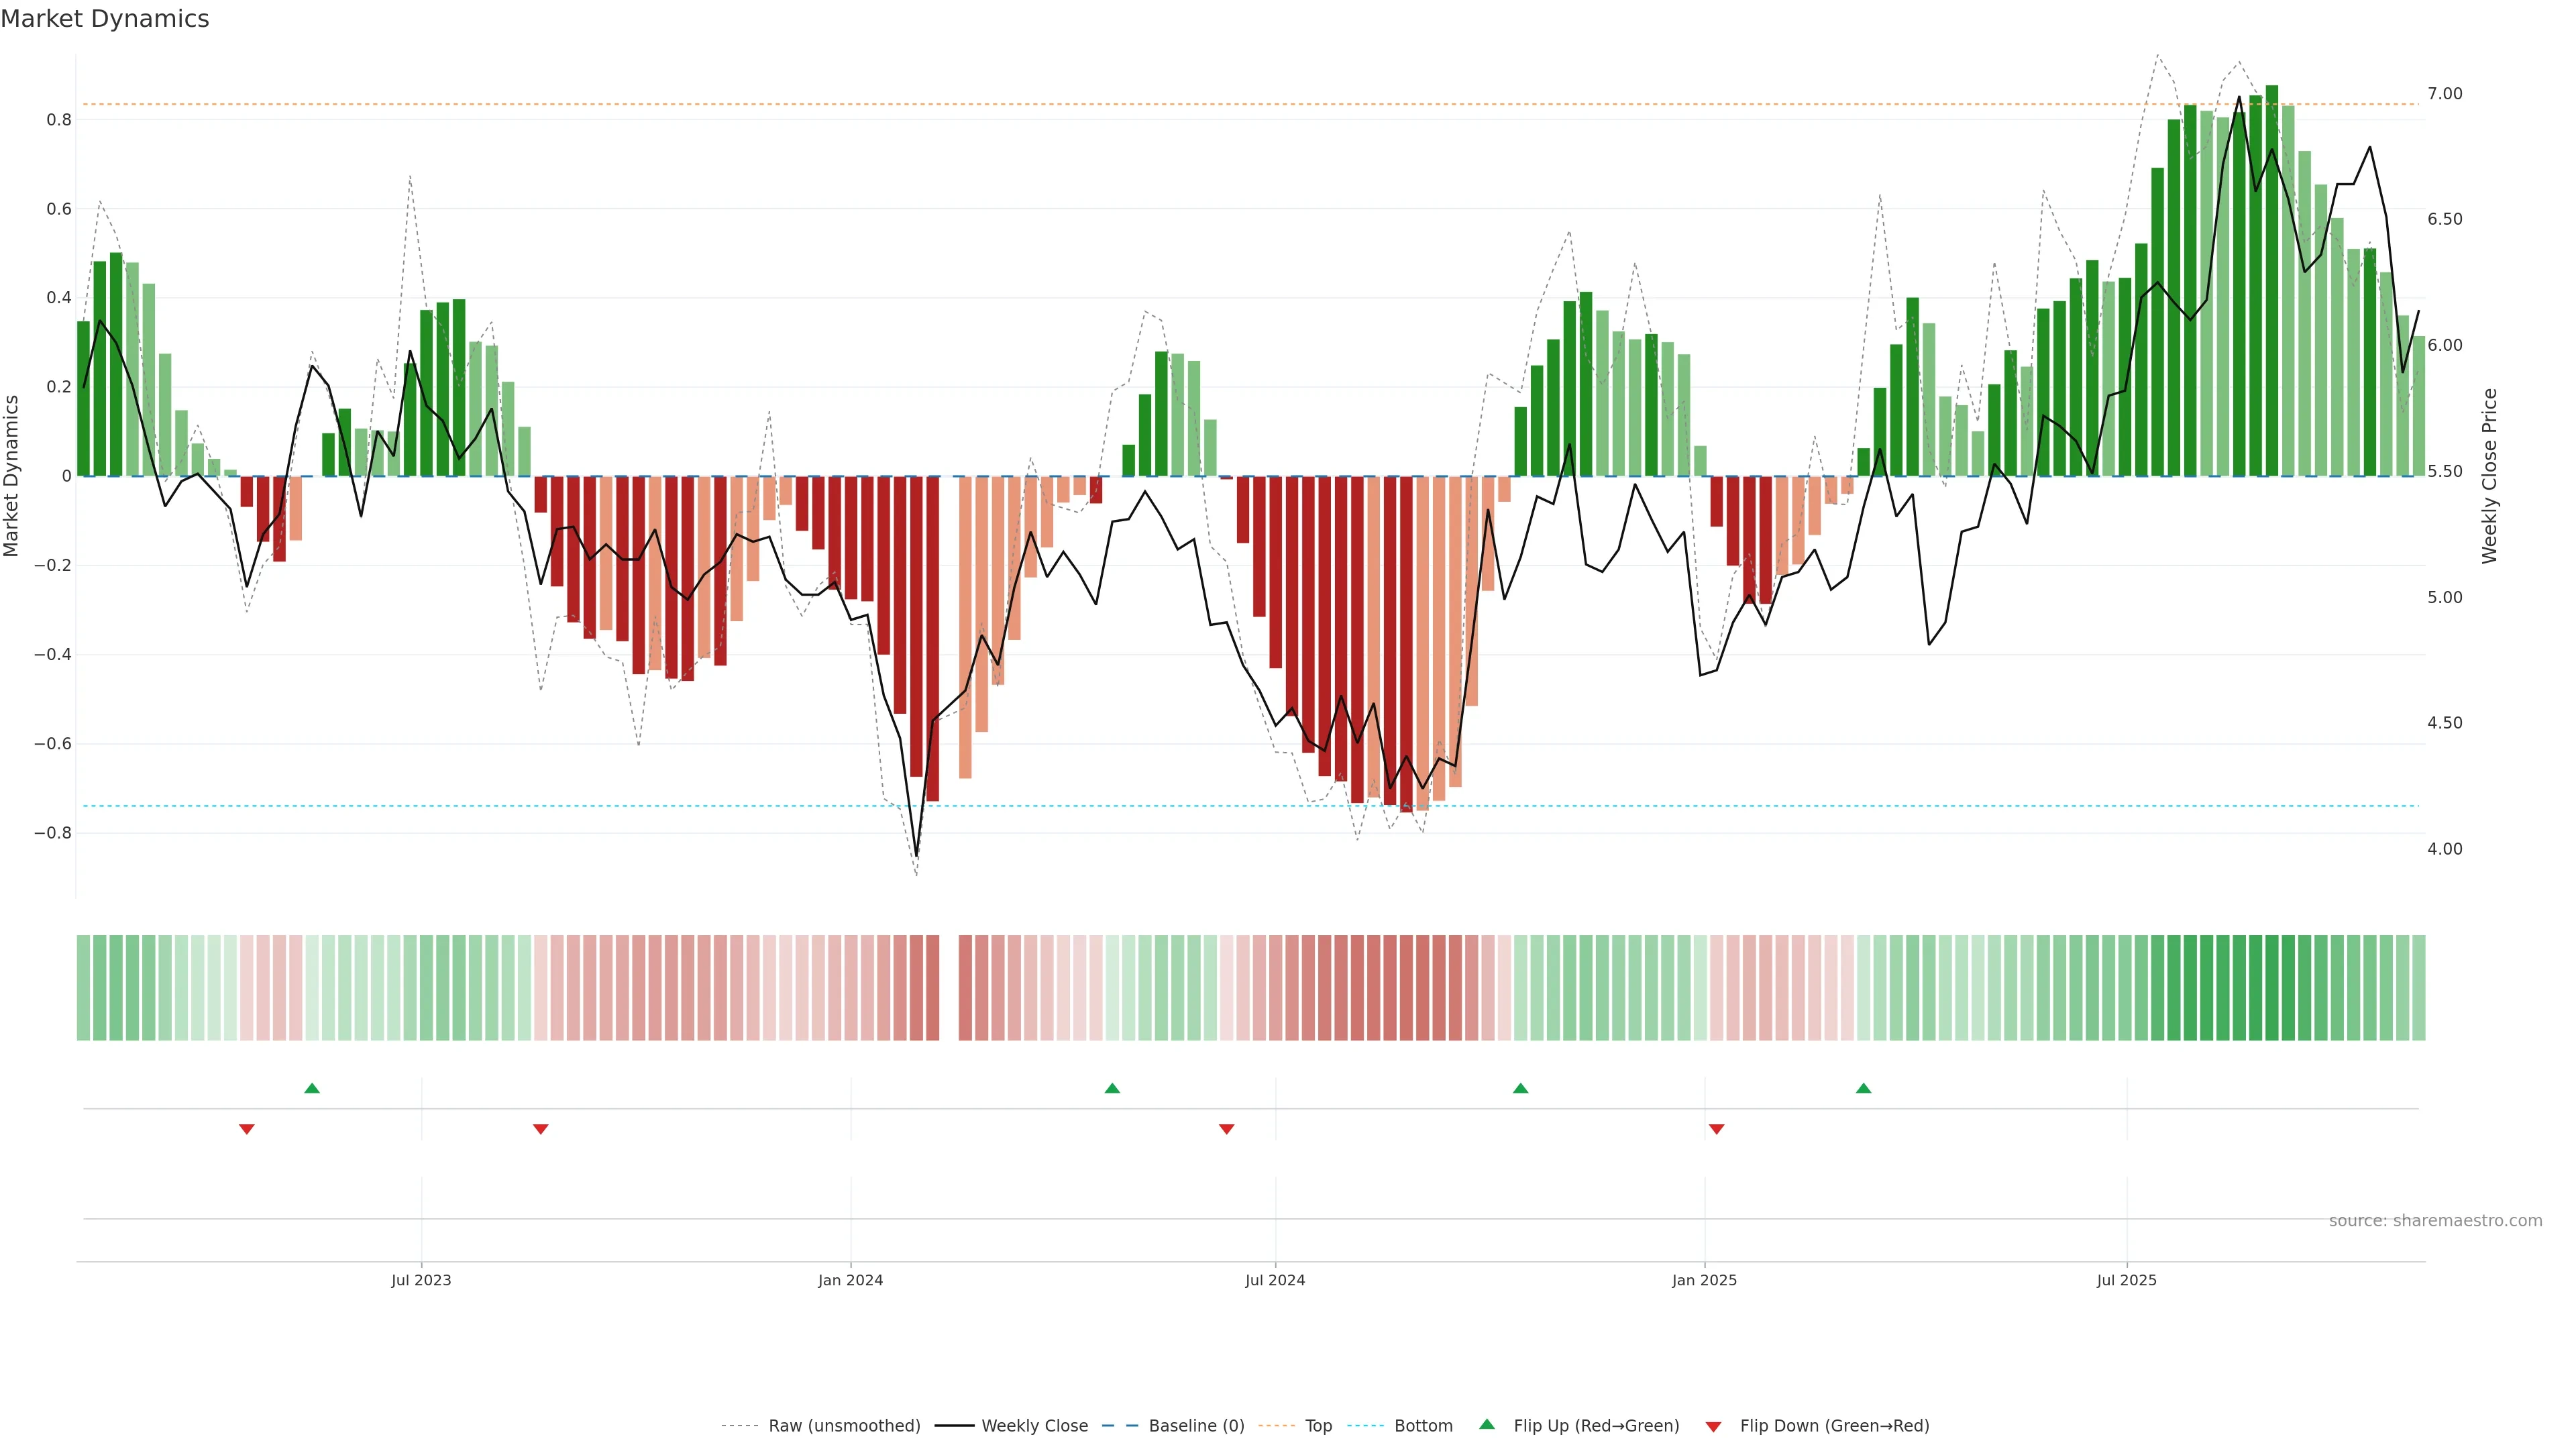Image resolution: width=2576 pixels, height=1449 pixels.
Task: Click the red flip-down marker just before Jul 2024
Action: click(1227, 1129)
